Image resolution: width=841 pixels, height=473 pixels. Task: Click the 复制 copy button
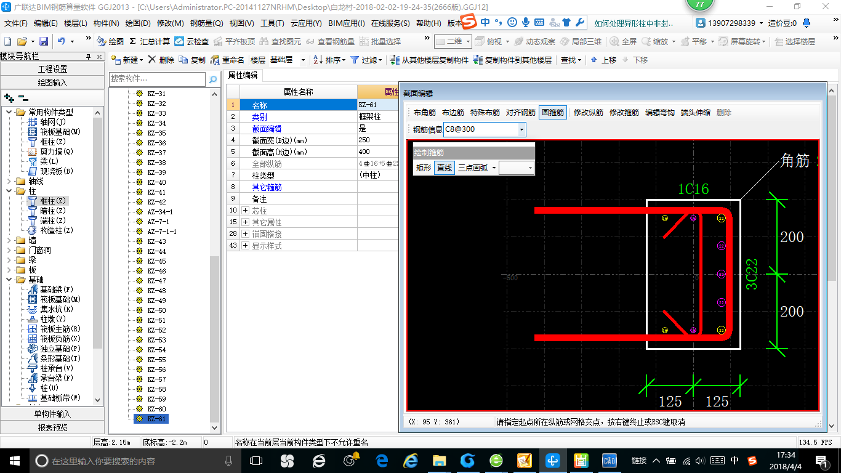193,60
